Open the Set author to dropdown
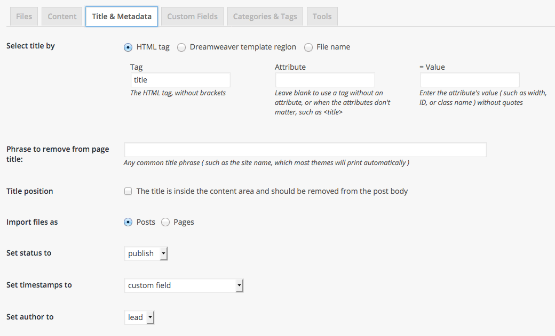Viewport: 555px width, 336px height. pos(139,317)
